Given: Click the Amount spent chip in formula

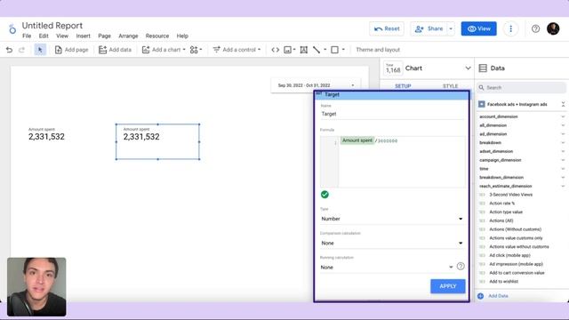Looking at the screenshot, I should pyautogui.click(x=357, y=140).
